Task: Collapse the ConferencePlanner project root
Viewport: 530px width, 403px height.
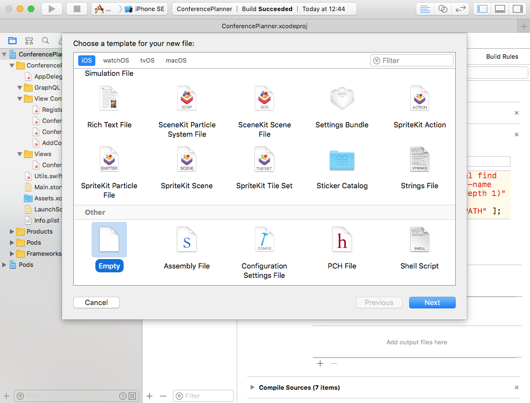Action: (4, 54)
